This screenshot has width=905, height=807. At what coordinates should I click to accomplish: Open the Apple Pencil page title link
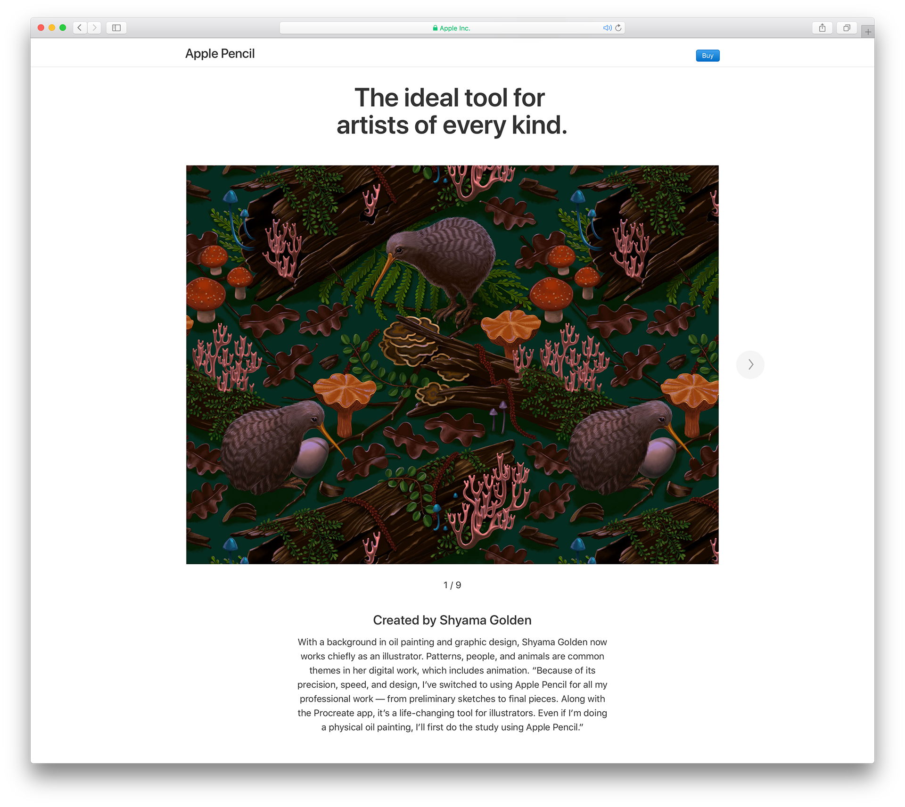220,54
